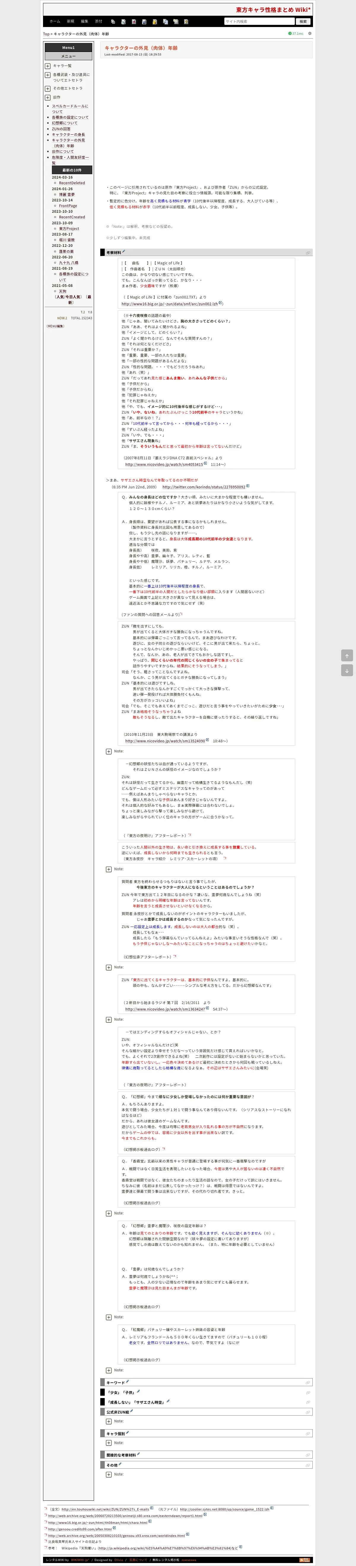Click external-link icon after the sm4053415 URL

205,463
